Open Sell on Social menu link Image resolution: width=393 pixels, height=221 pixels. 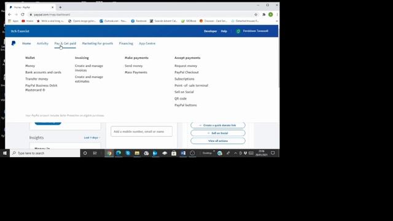pyautogui.click(x=184, y=91)
